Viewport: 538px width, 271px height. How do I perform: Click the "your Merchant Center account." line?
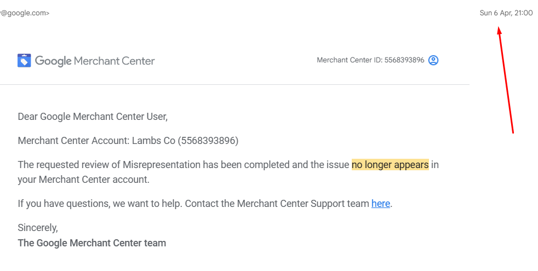(83, 179)
